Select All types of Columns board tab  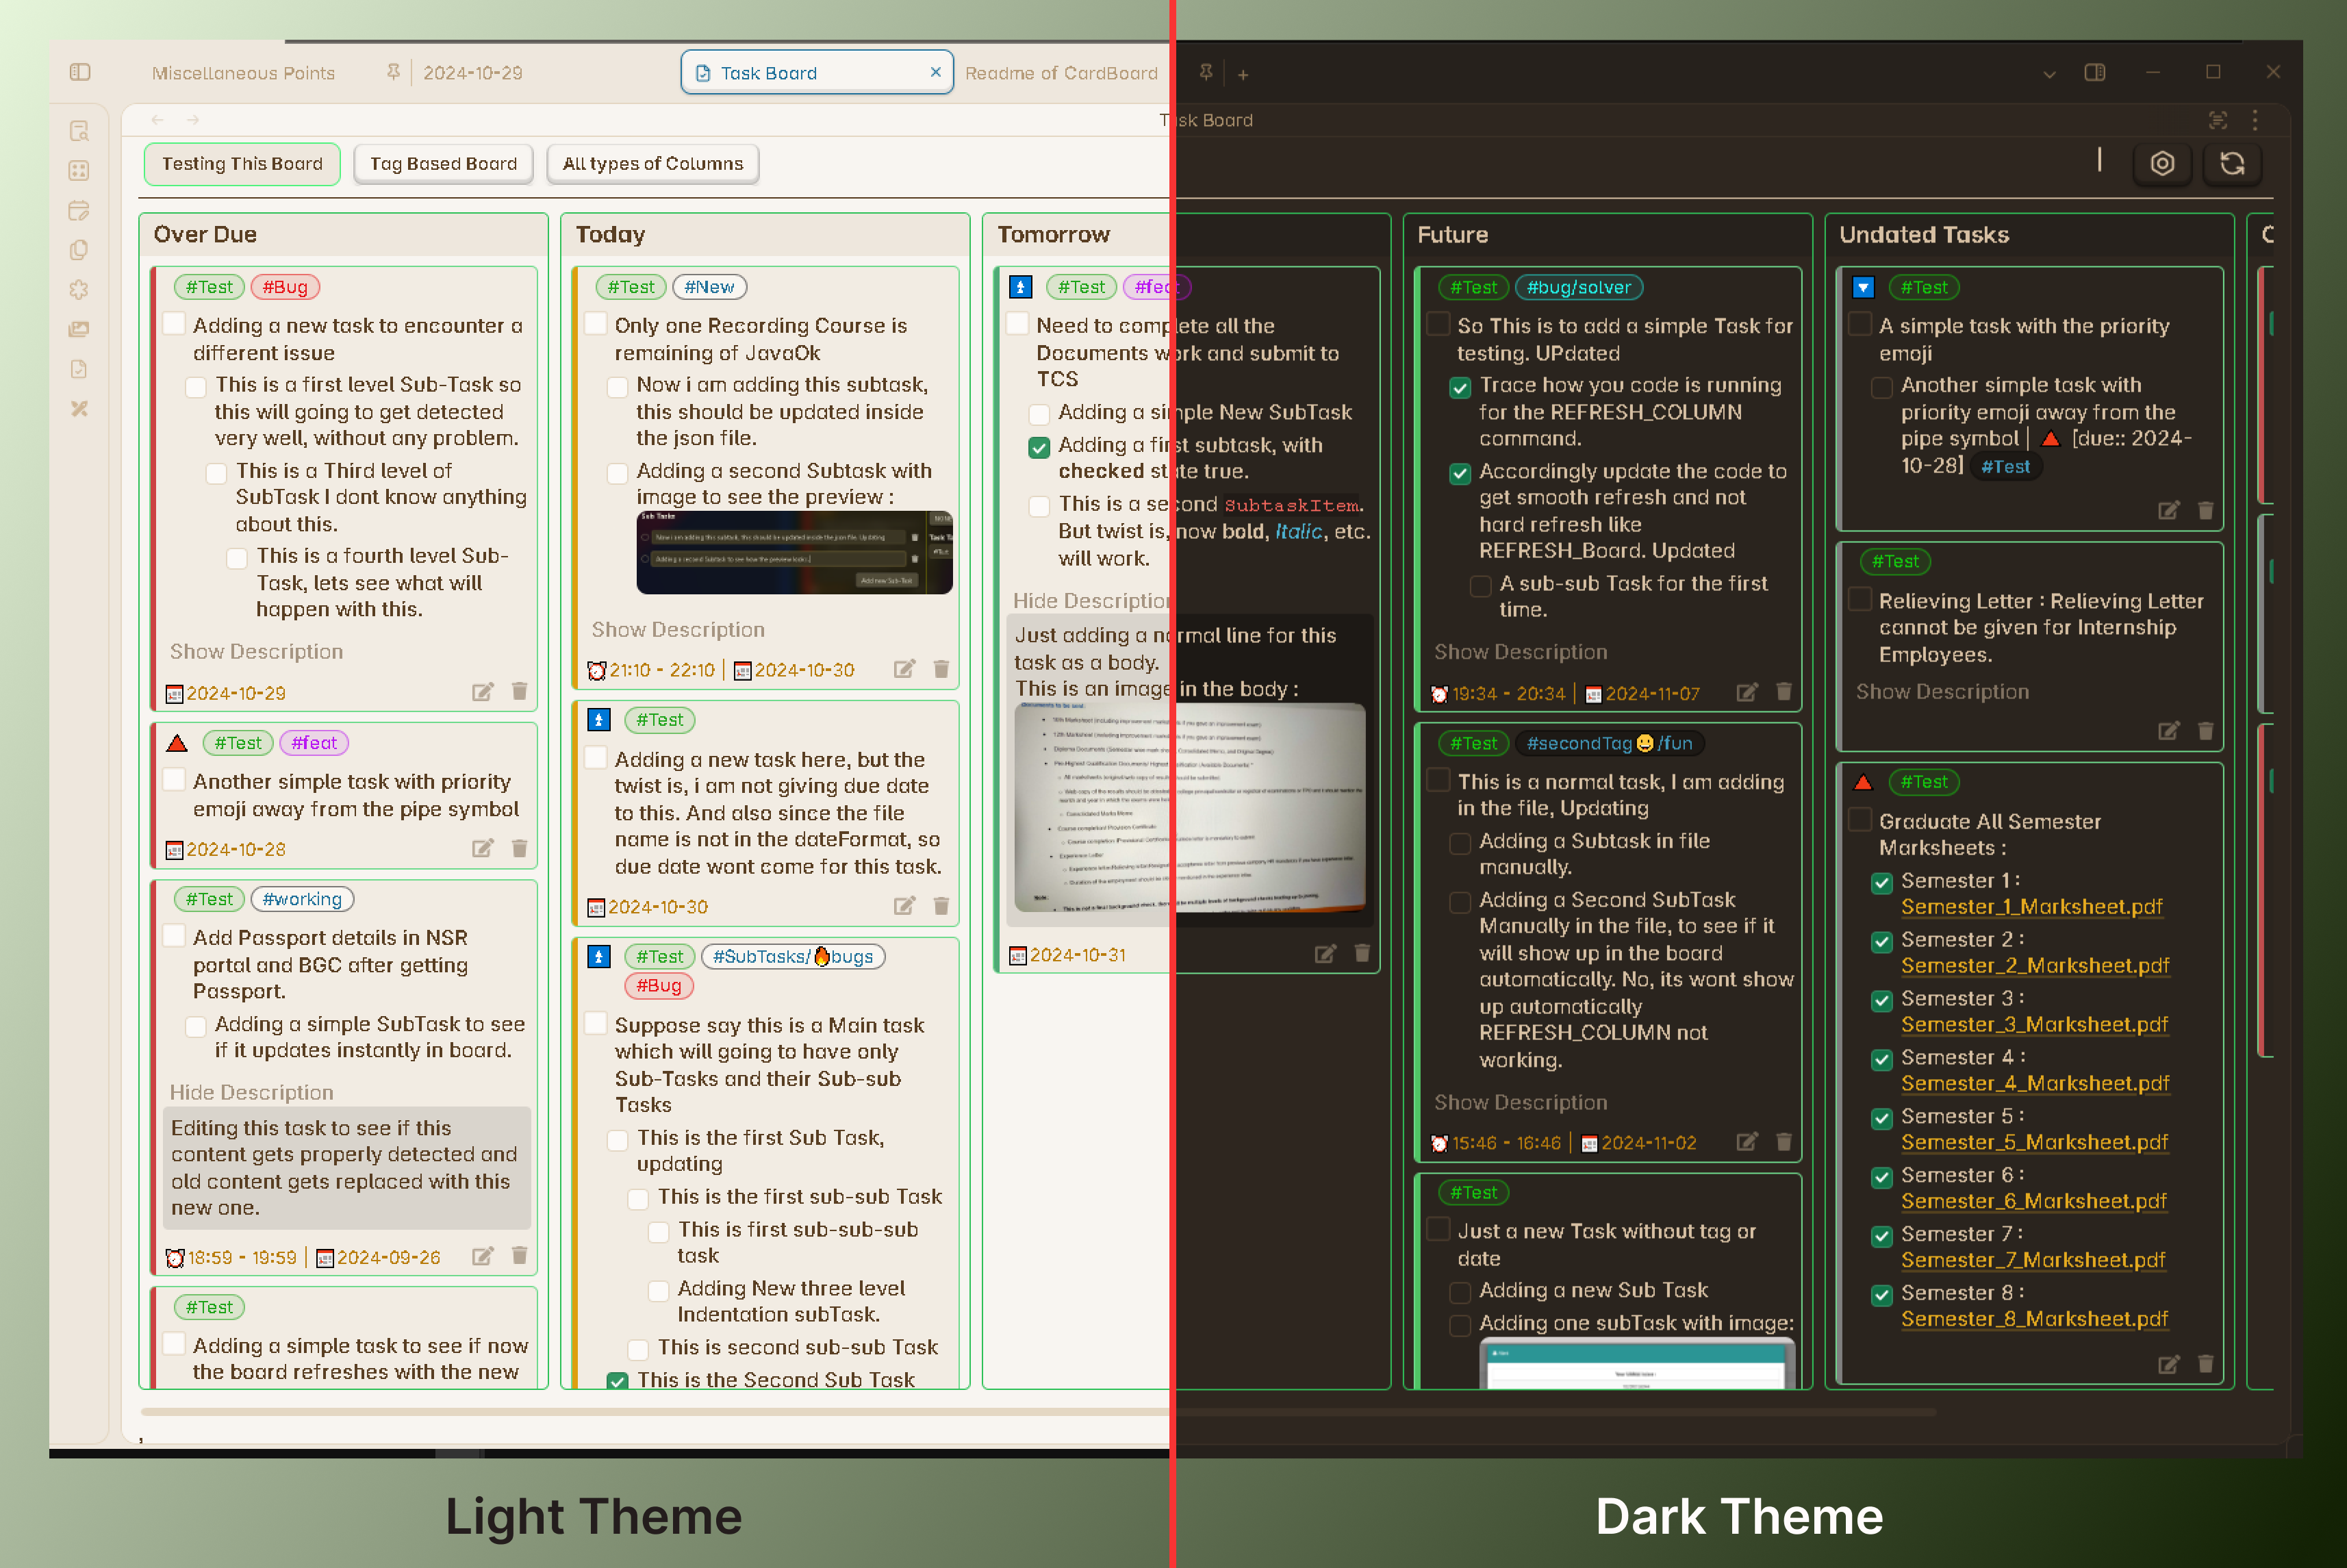coord(653,164)
